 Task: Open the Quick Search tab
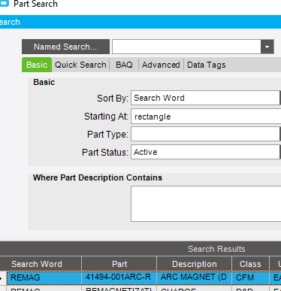click(80, 65)
